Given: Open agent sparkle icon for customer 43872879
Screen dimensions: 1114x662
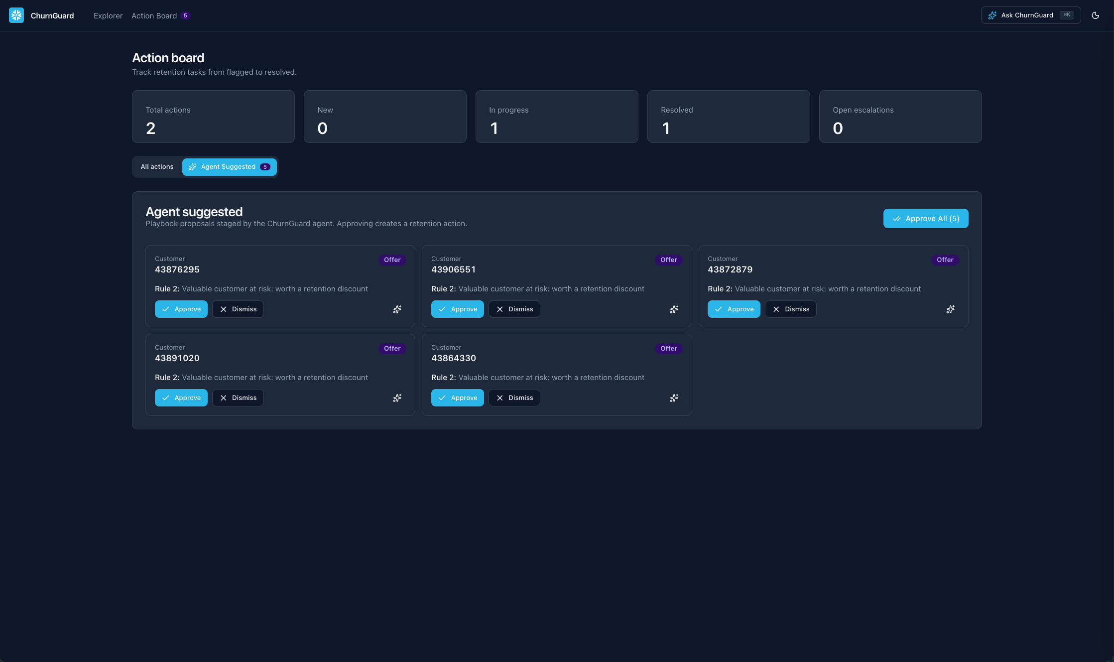Looking at the screenshot, I should (951, 309).
